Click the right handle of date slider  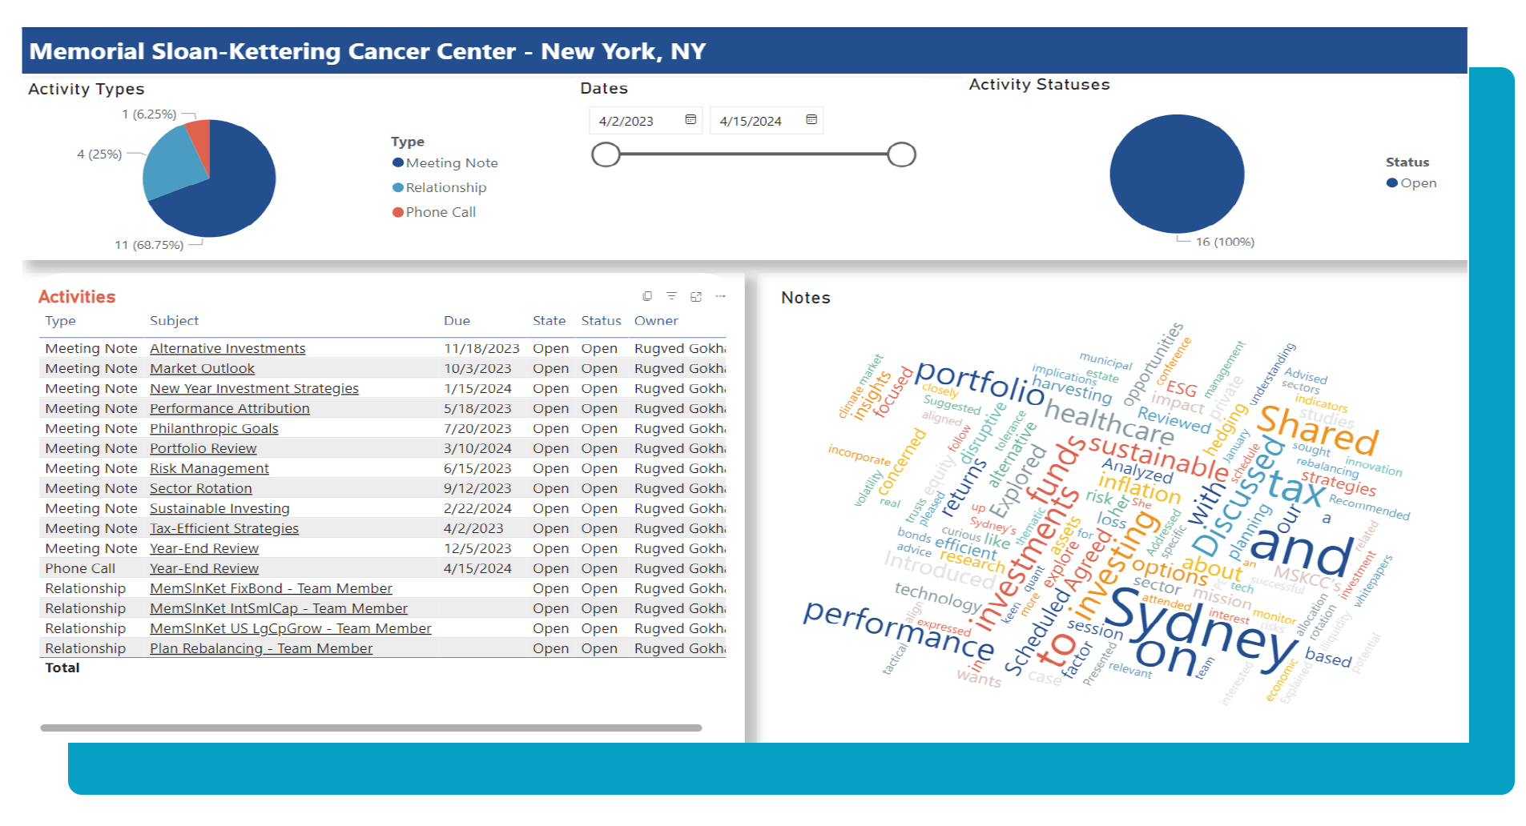tap(901, 154)
